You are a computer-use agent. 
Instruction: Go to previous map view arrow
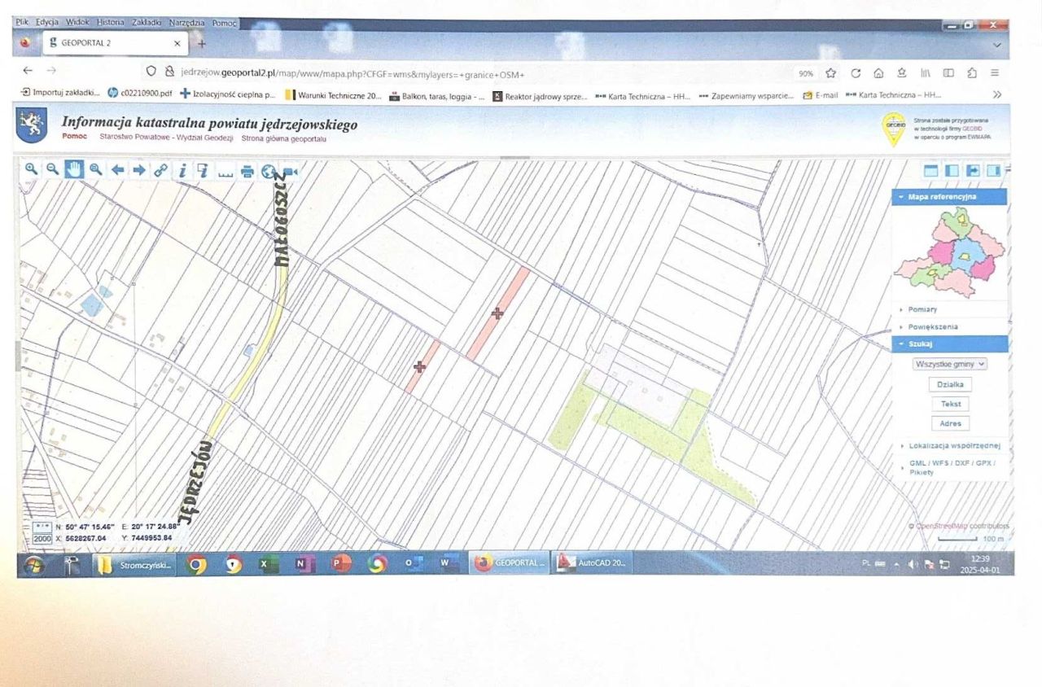[x=117, y=170]
